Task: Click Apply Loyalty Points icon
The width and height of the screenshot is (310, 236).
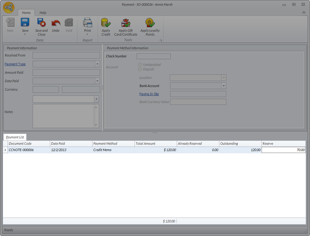Action: [x=150, y=23]
